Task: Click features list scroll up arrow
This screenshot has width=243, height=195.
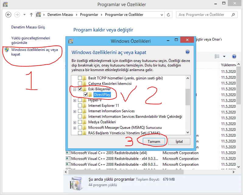Action: [188, 78]
